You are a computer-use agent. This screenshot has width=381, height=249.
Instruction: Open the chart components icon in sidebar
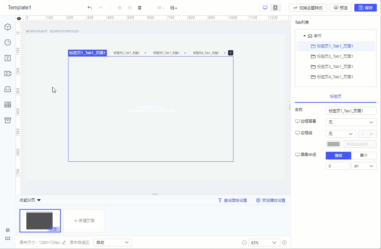(8, 42)
